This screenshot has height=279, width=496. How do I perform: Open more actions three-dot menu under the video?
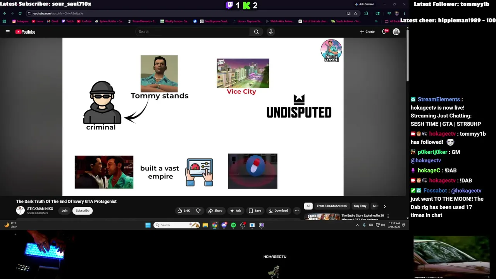coord(297,211)
